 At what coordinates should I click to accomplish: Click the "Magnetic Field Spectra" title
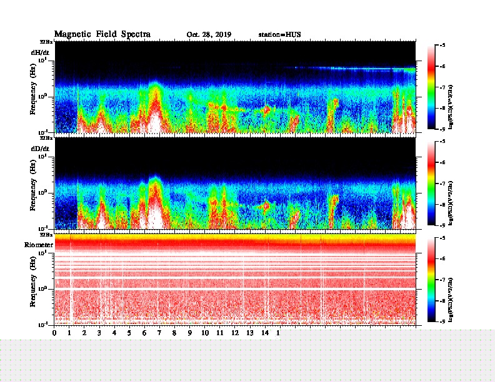[x=102, y=34]
